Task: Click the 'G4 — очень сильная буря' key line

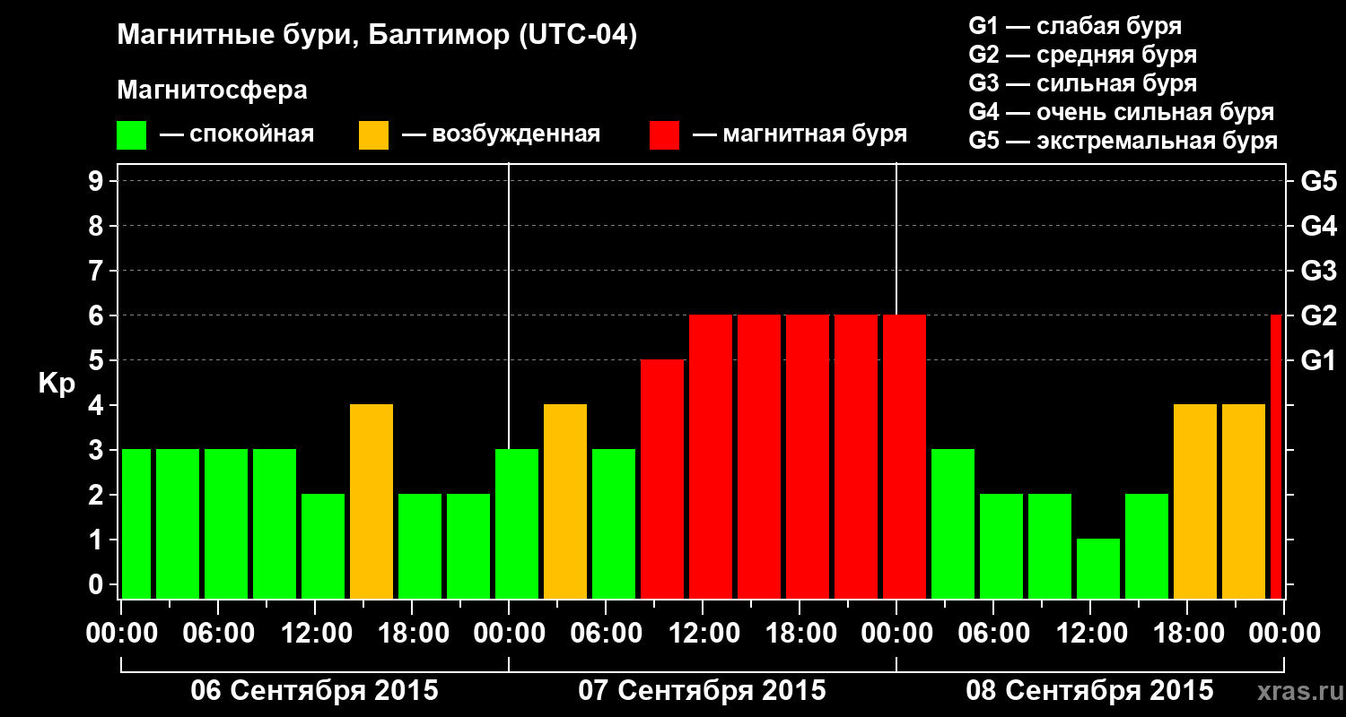Action: tap(1122, 112)
